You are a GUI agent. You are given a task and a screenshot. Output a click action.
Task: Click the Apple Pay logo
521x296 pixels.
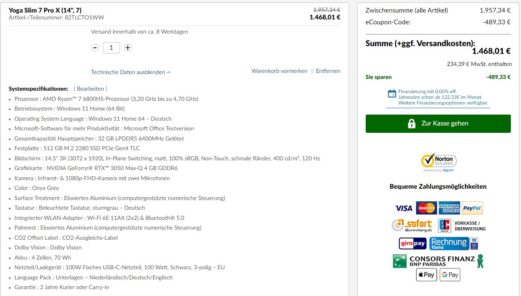[x=426, y=275]
